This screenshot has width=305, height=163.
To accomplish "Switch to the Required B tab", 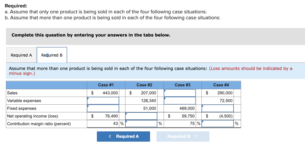I will pos(52,55).
